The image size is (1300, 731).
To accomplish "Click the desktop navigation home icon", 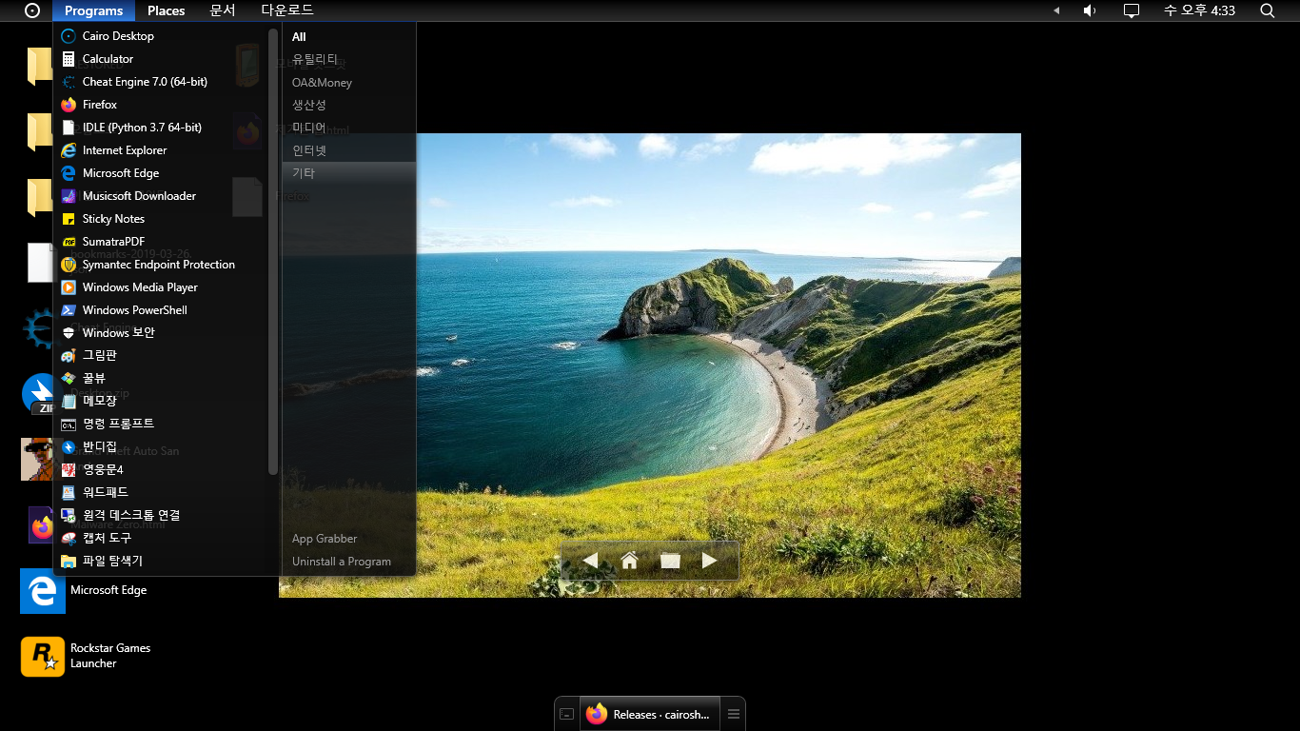I will (x=629, y=561).
